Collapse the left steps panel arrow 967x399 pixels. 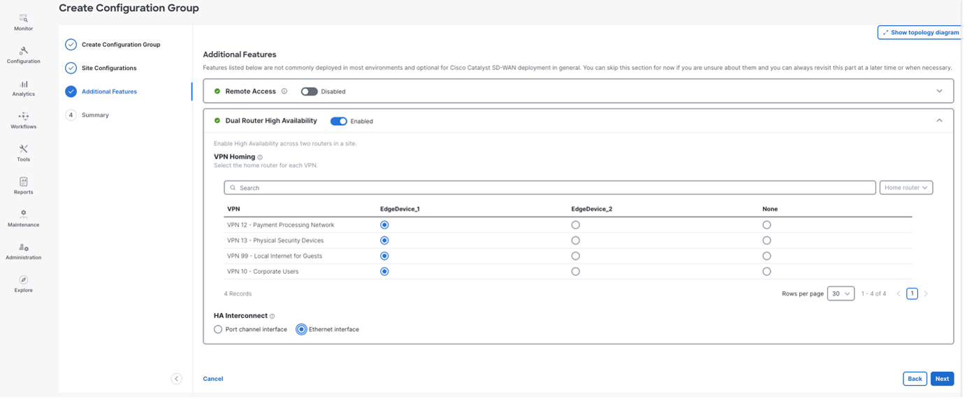[176, 379]
